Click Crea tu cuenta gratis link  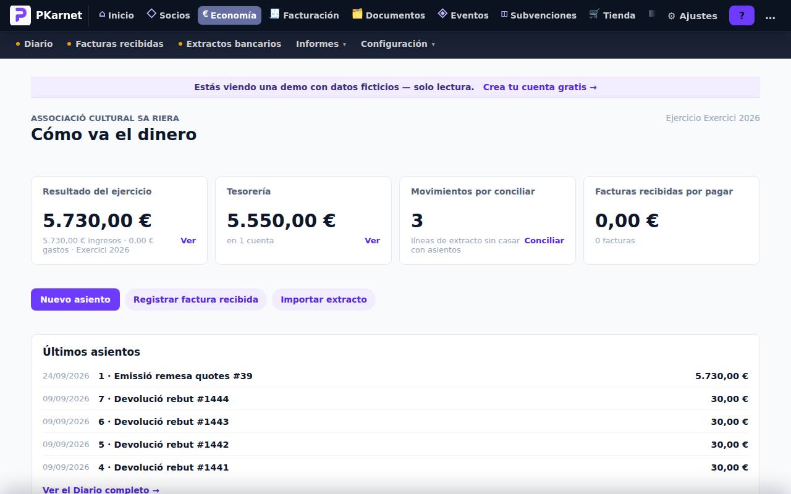pos(539,87)
